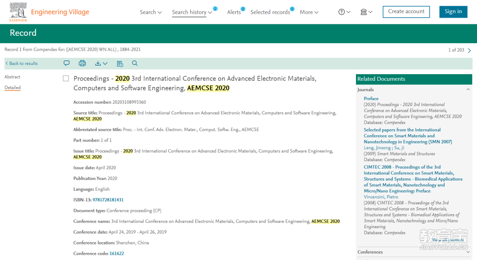Open the help menu chevron
The width and height of the screenshot is (477, 260).
348,12
